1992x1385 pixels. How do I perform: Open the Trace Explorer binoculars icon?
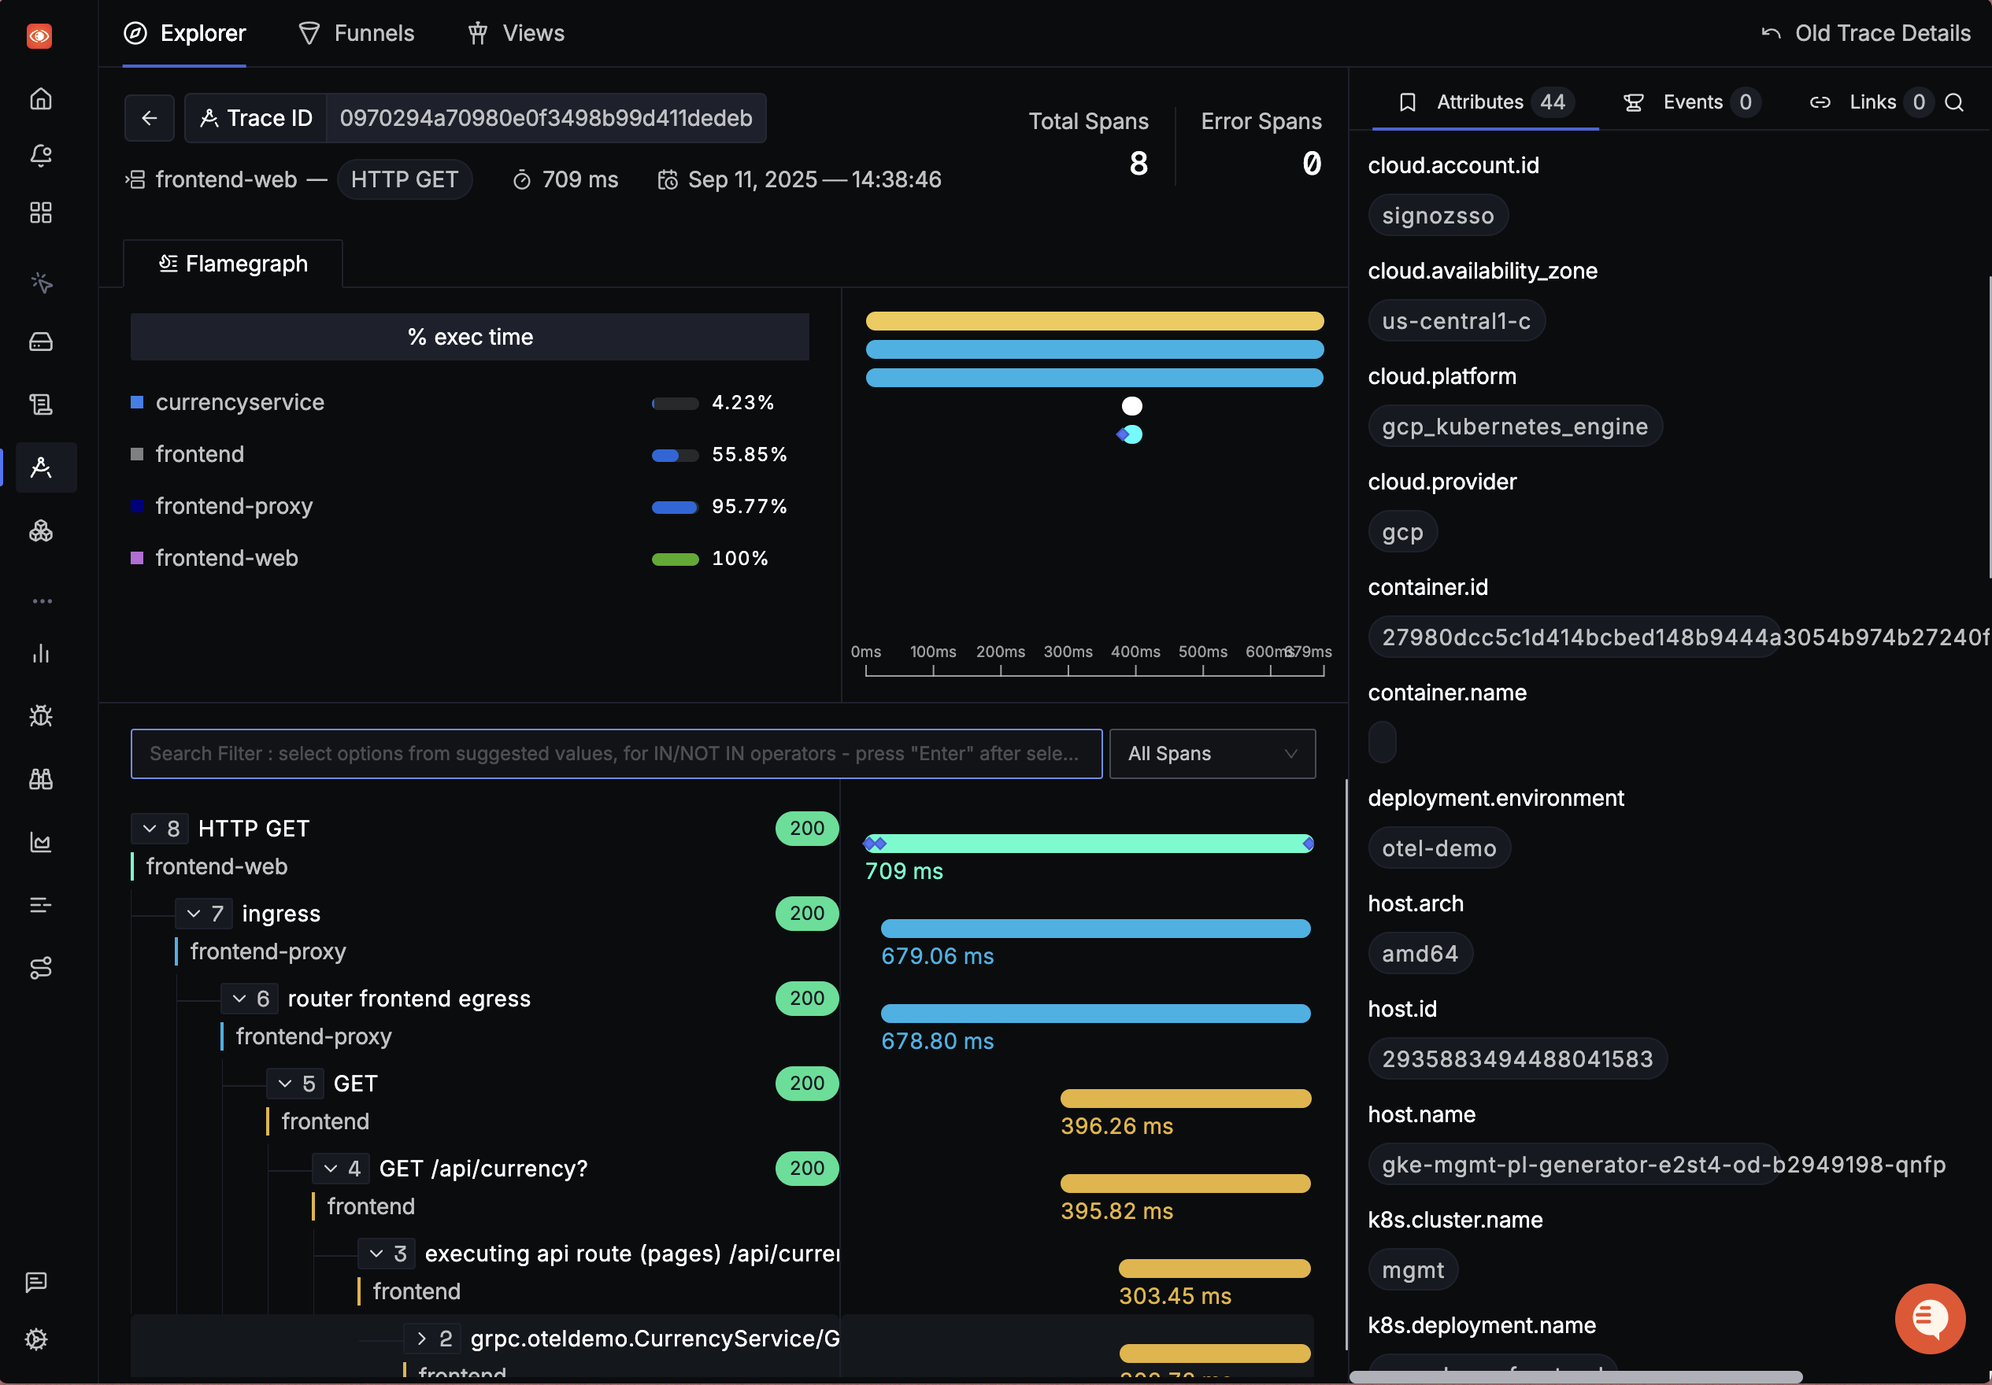41,780
